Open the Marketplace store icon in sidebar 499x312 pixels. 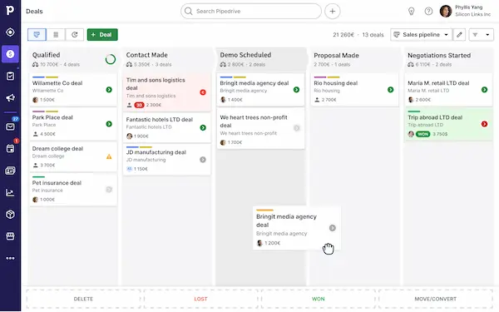tap(10, 236)
